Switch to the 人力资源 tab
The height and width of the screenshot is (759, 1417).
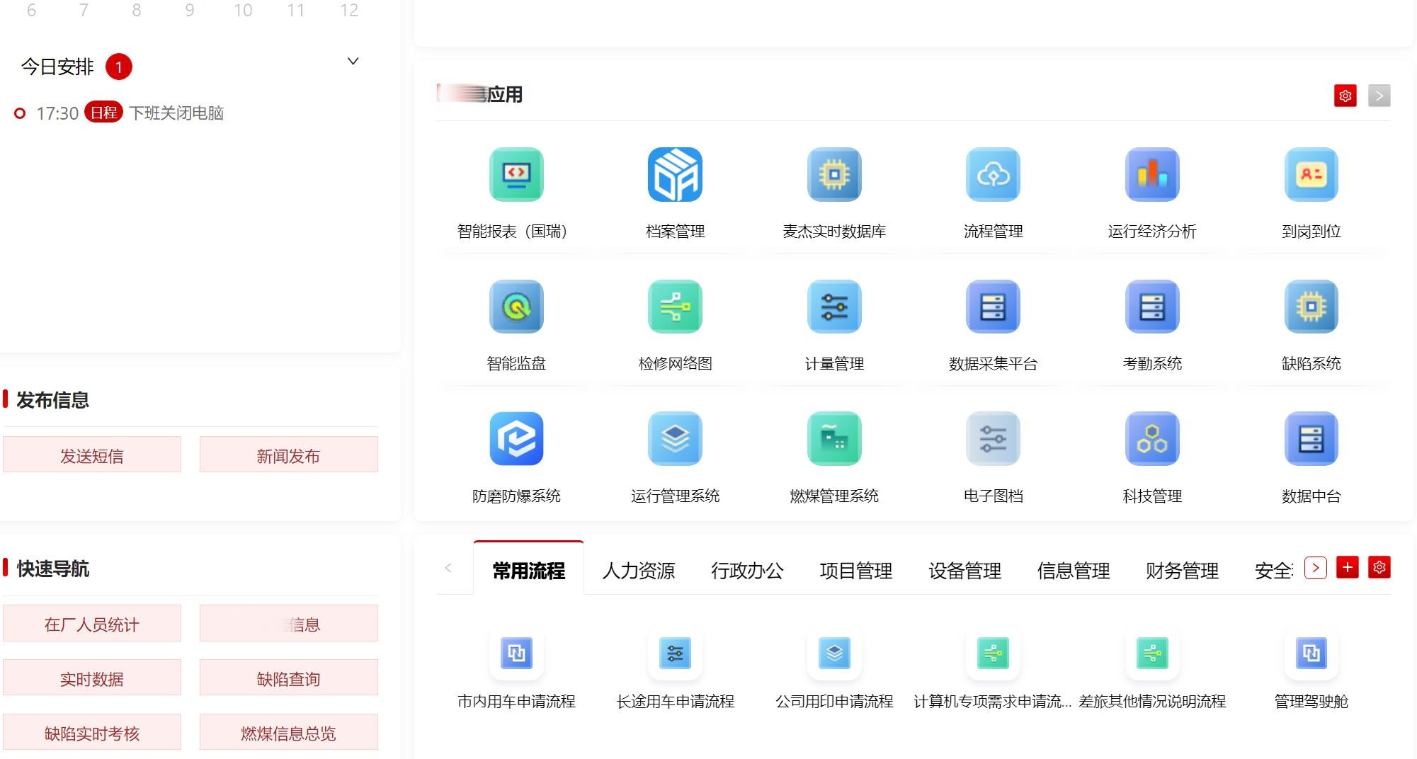(639, 571)
